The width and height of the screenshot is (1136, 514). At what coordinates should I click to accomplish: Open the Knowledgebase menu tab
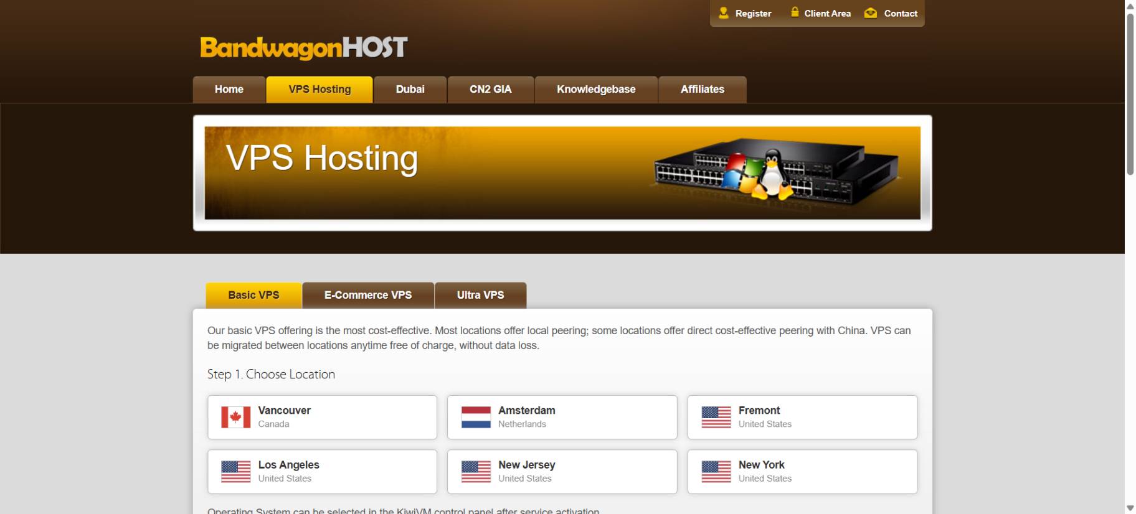(x=596, y=90)
